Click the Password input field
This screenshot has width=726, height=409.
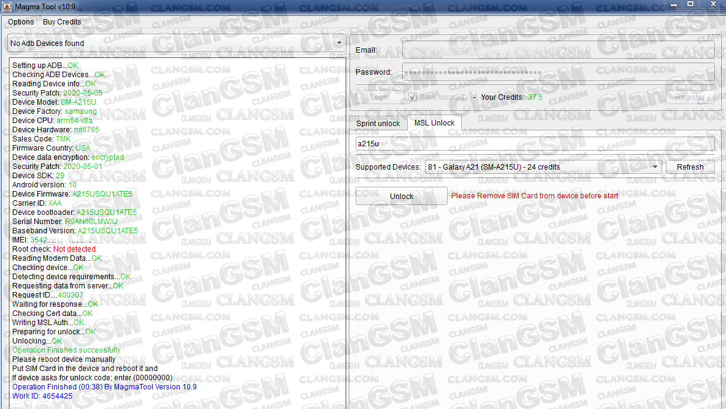click(x=559, y=72)
